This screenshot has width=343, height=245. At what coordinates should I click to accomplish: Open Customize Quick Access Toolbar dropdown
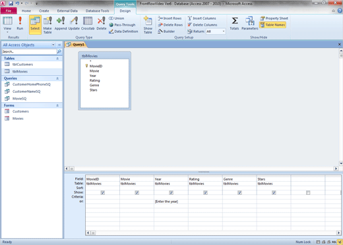pos(36,3)
